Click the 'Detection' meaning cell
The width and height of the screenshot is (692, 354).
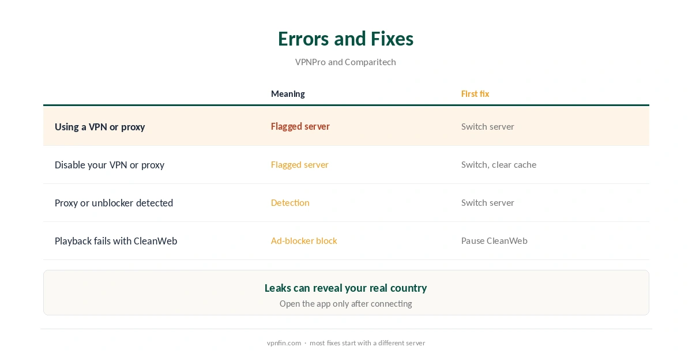290,202
